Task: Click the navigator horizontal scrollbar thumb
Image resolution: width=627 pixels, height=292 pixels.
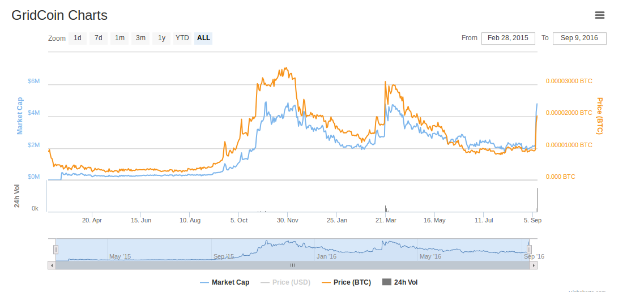Action: point(292,265)
